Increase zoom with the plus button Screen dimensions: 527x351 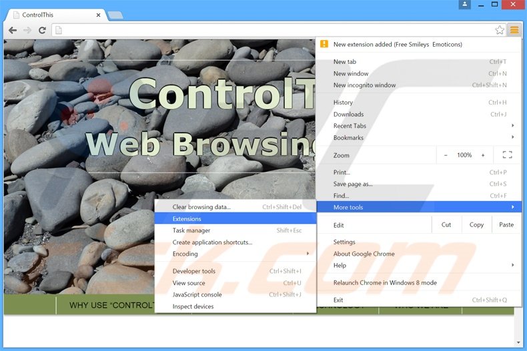click(483, 155)
